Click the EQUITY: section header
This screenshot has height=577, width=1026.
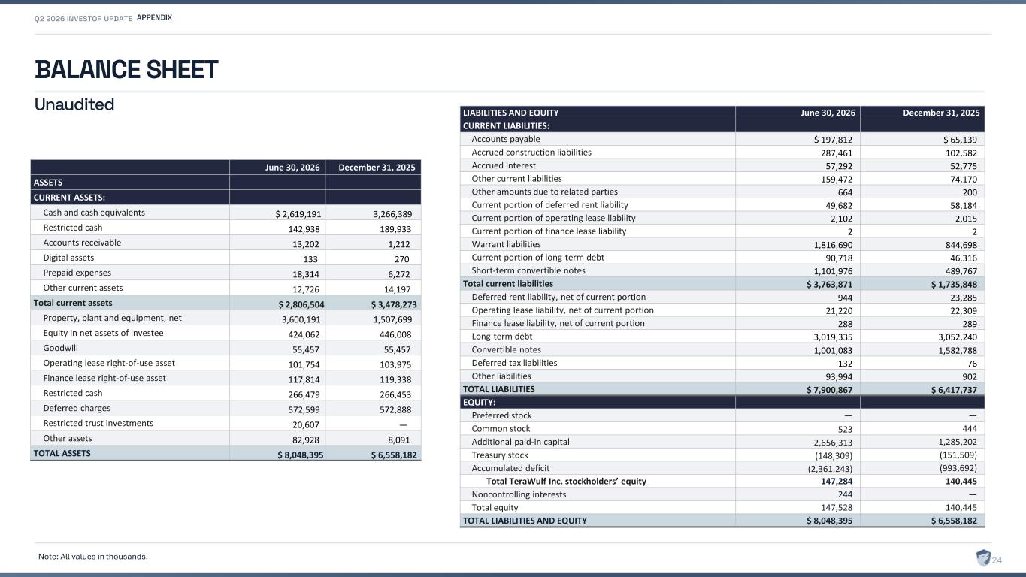tap(479, 402)
